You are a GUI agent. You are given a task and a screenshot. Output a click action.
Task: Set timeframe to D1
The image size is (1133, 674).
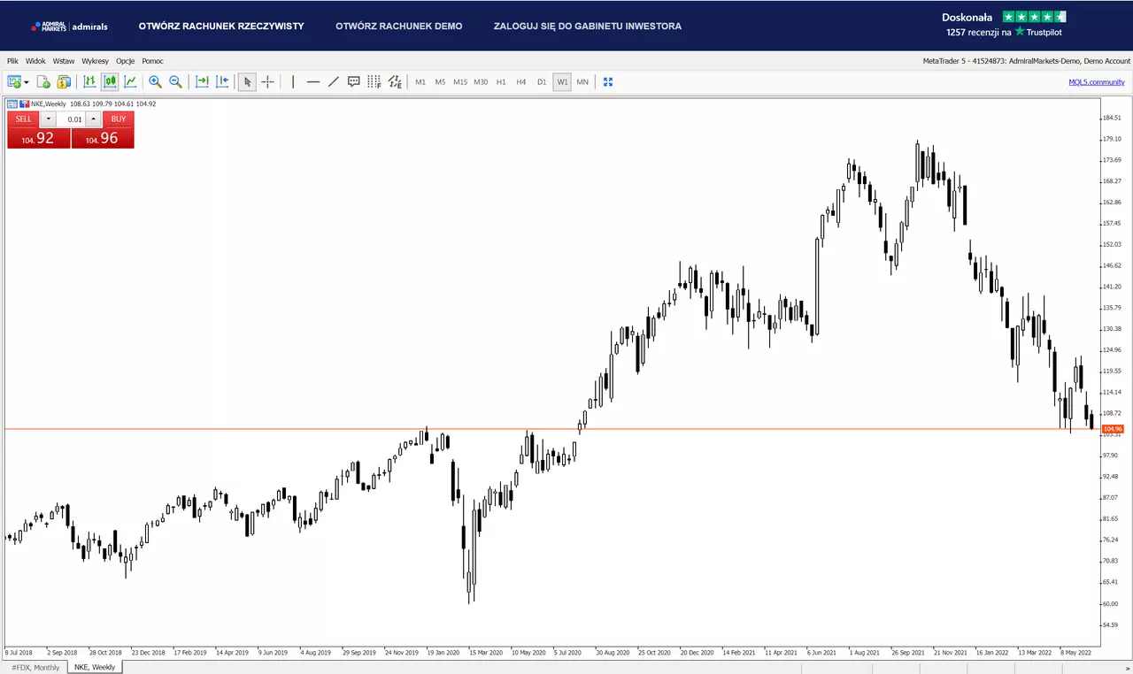click(542, 82)
